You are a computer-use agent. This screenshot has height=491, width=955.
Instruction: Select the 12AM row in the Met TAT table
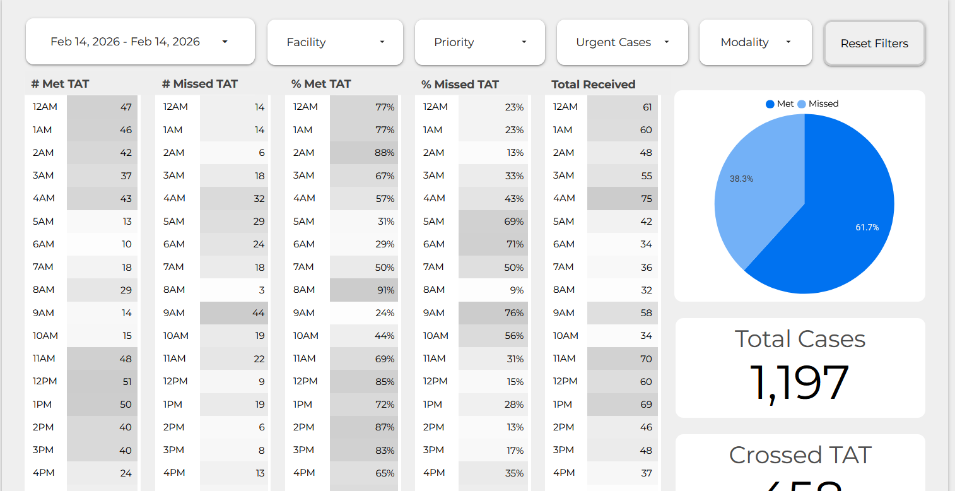coord(82,107)
